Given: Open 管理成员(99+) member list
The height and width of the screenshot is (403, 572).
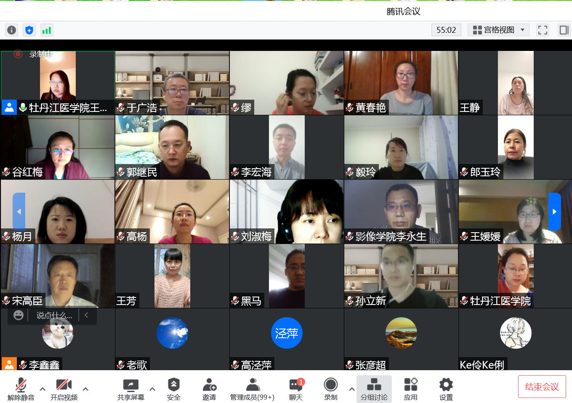Looking at the screenshot, I should (x=252, y=389).
